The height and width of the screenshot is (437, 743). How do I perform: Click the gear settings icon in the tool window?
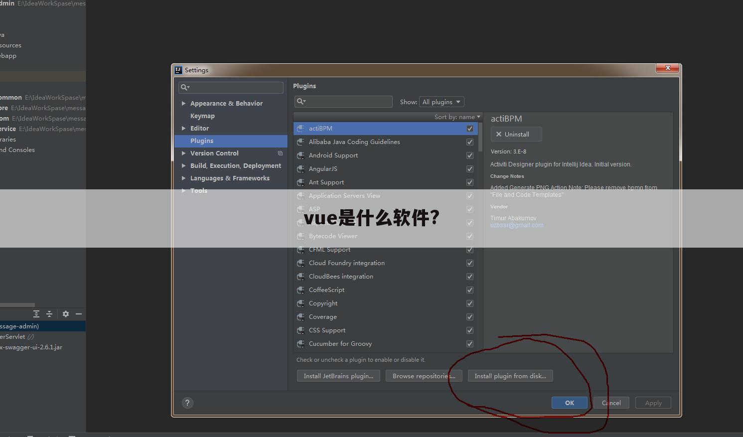(x=65, y=314)
